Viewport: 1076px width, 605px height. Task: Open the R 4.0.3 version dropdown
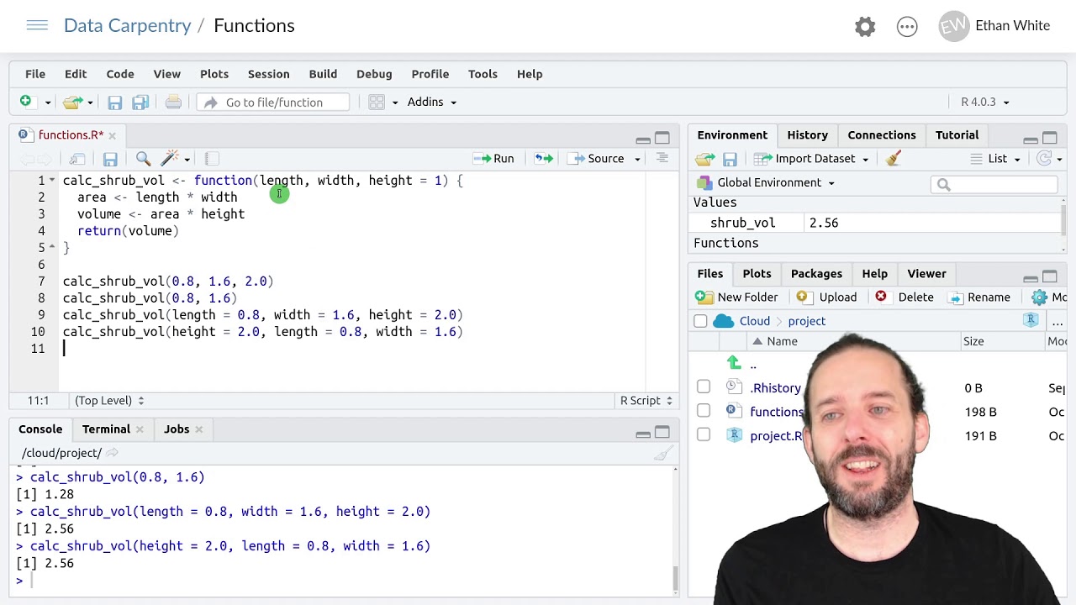click(984, 102)
